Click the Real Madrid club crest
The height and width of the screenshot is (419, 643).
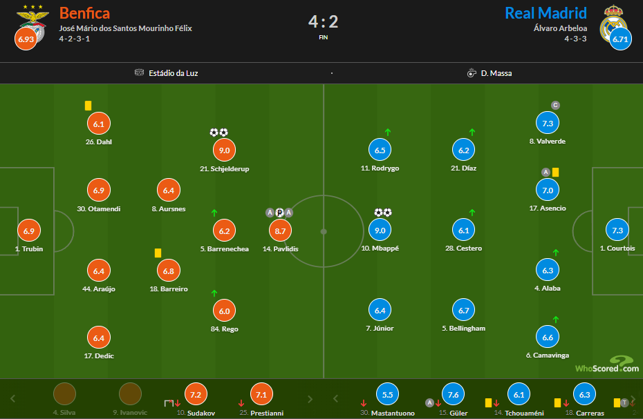613,23
